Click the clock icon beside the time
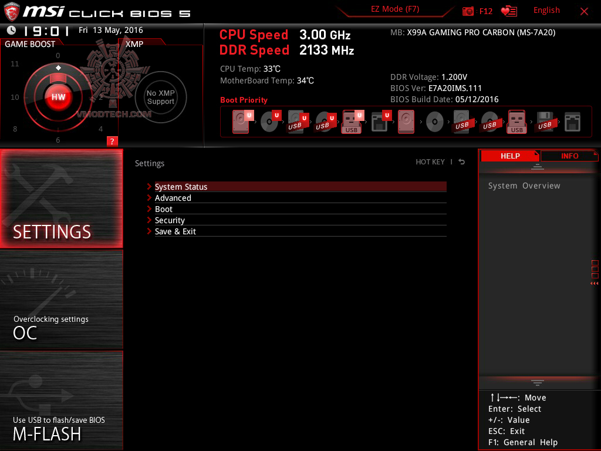Screen dimensions: 601x451 (x=12, y=30)
